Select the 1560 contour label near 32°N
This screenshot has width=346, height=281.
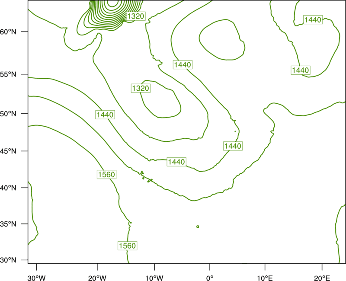click(127, 246)
